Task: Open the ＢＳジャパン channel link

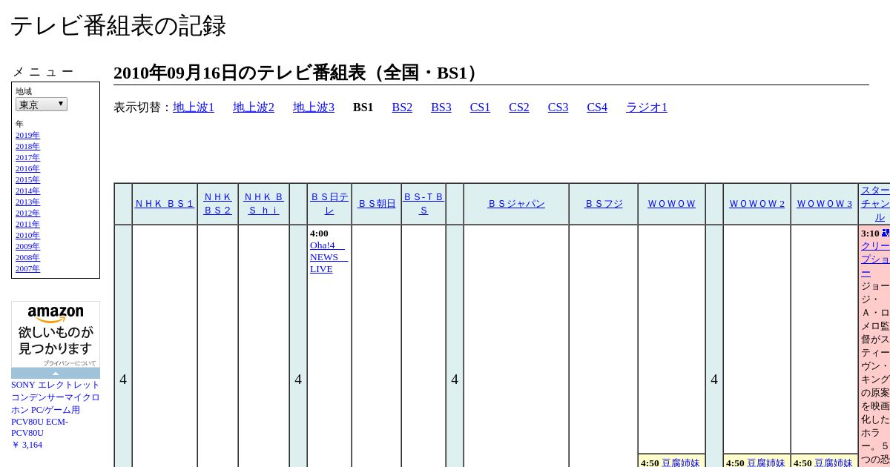Action: [x=516, y=204]
